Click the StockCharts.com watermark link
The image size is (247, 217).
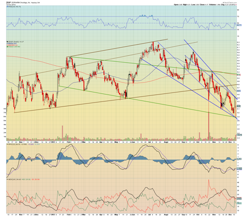pos(230,3)
